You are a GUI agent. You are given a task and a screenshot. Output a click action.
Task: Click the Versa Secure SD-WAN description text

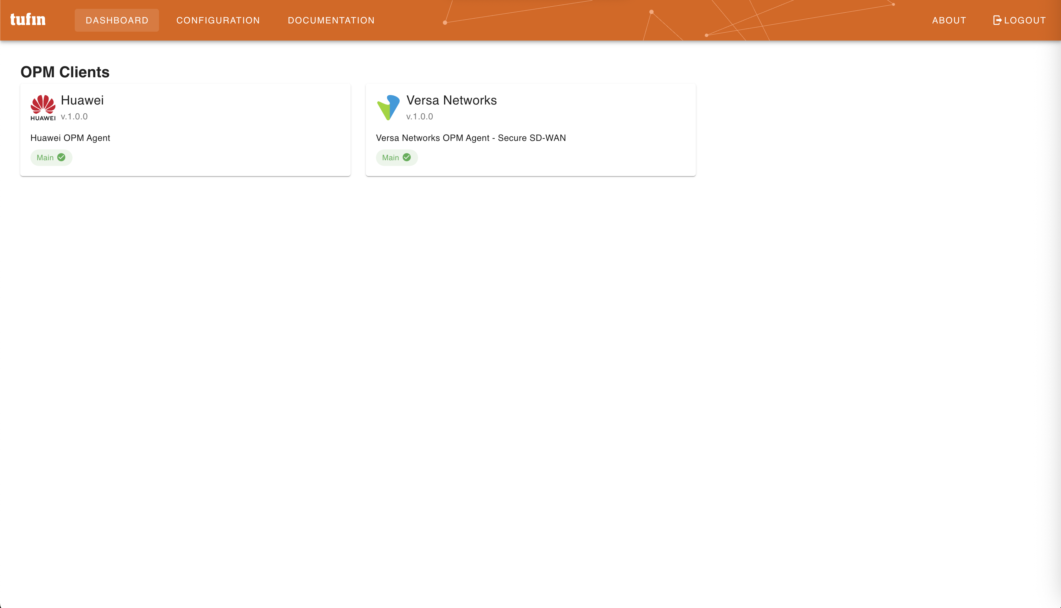(x=471, y=138)
